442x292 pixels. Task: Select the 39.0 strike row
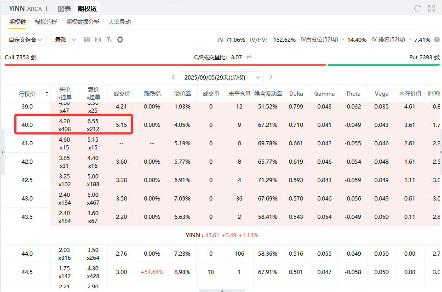point(222,108)
